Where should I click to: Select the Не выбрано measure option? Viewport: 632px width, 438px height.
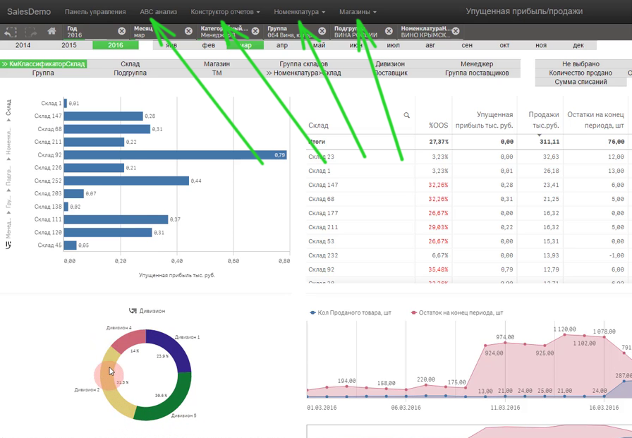click(x=581, y=63)
